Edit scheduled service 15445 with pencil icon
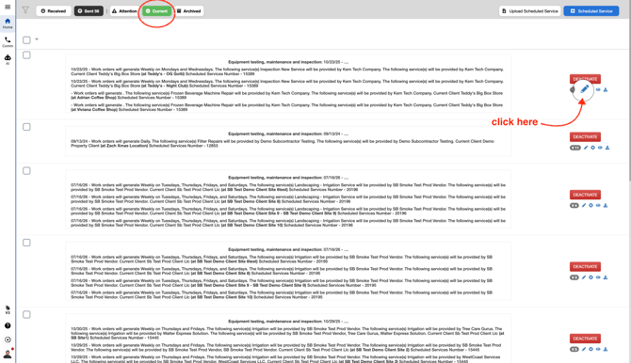Viewport: 631px width, 363px height. coord(584,349)
